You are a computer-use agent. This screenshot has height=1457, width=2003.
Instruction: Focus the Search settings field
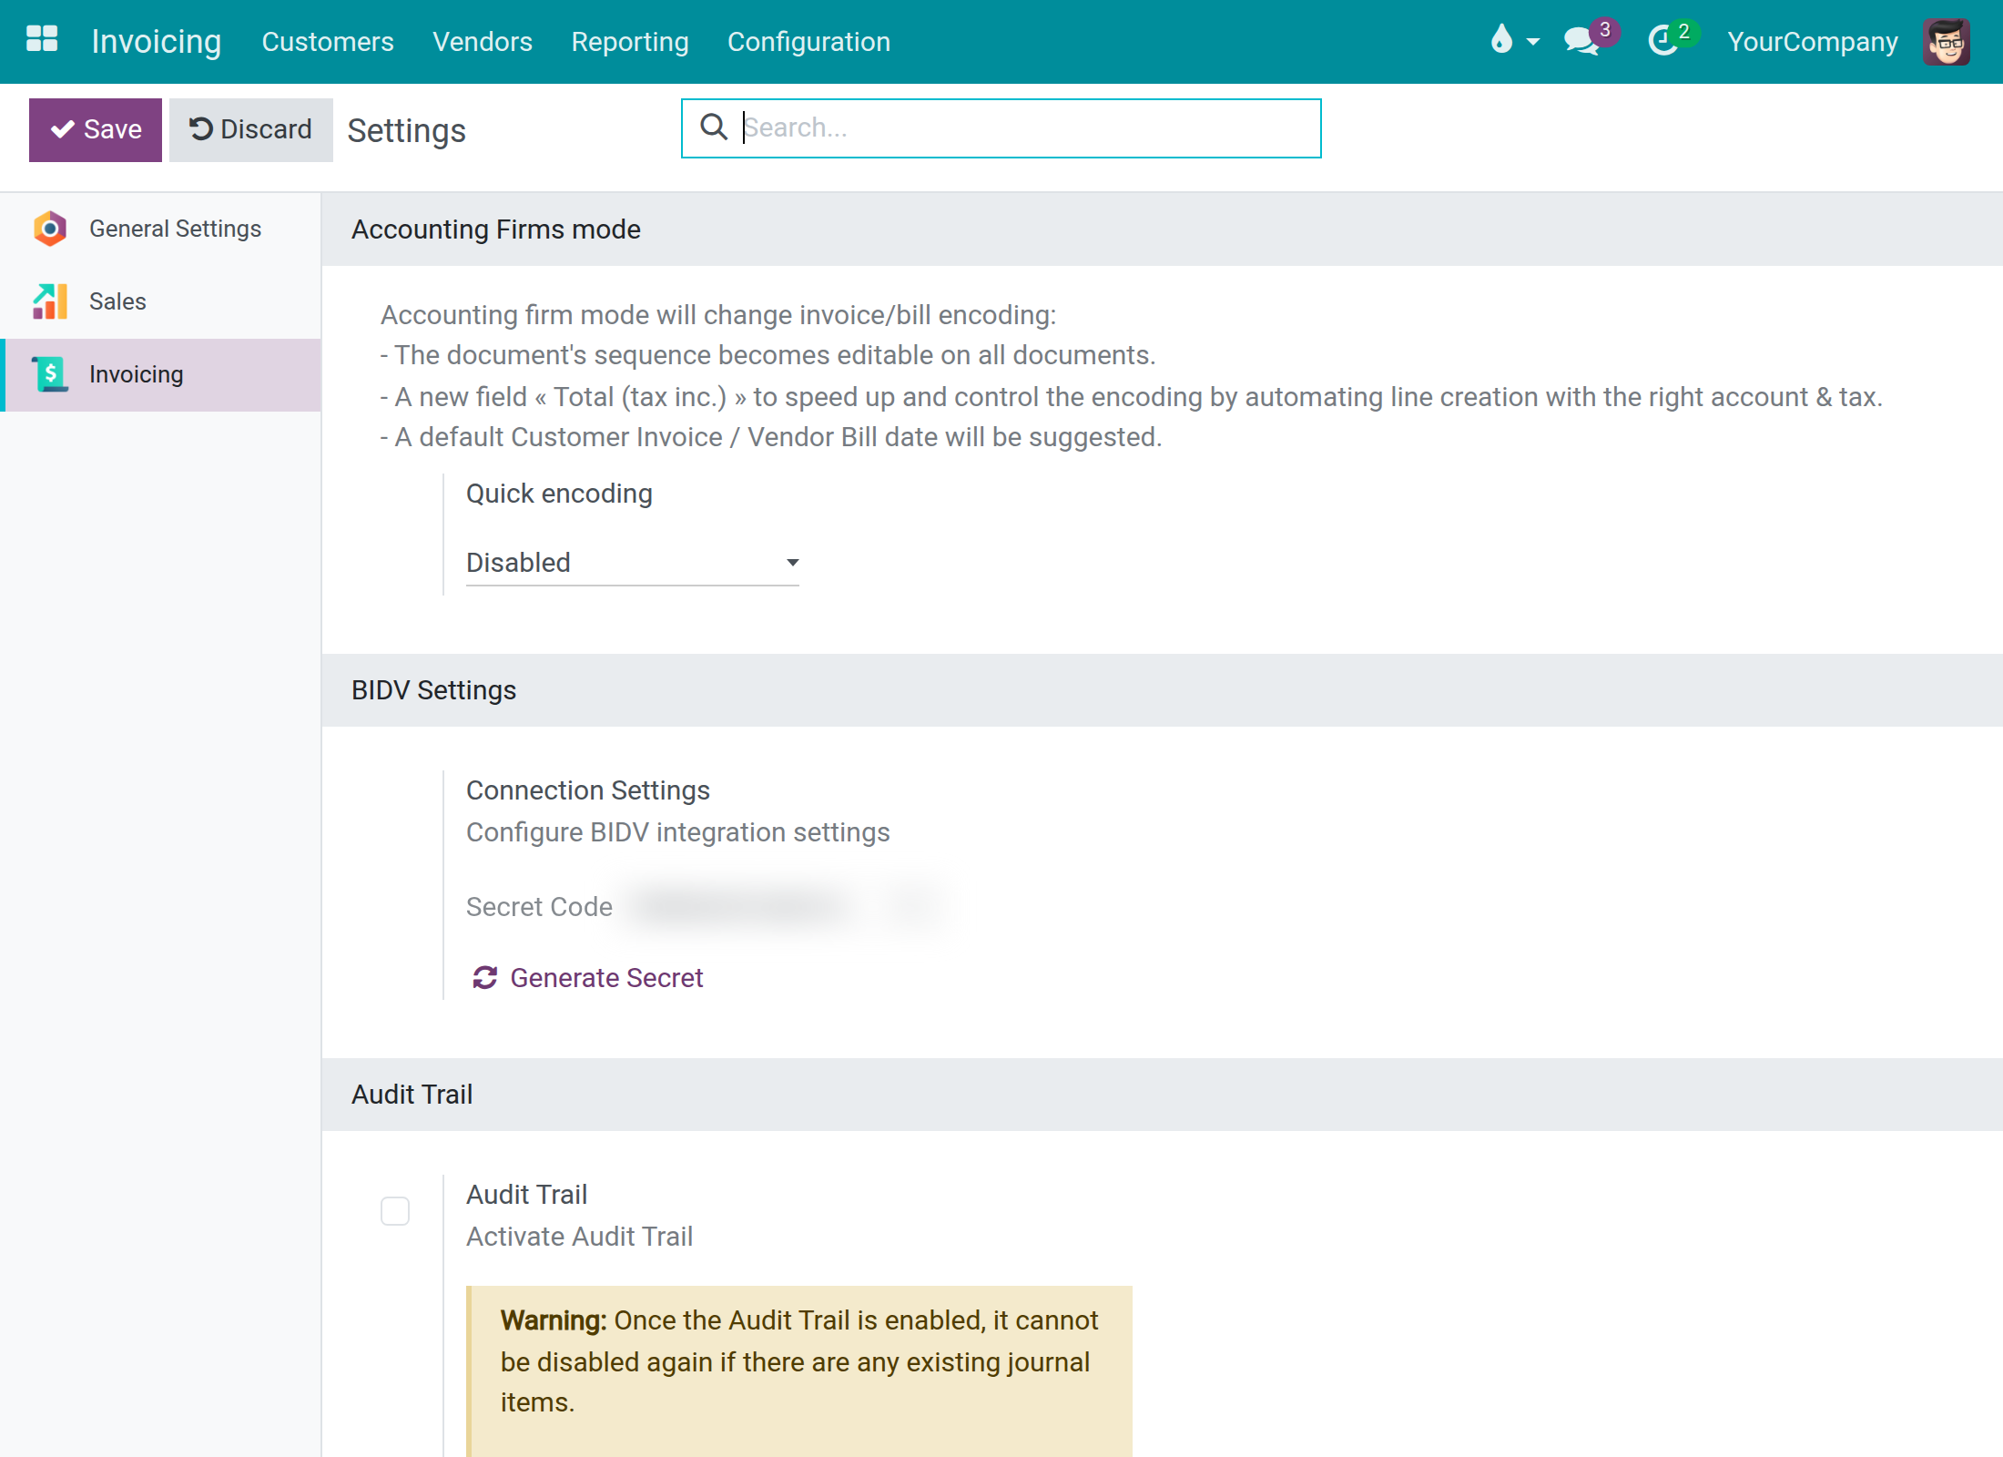point(1001,128)
